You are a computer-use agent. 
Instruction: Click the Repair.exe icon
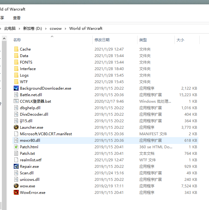[x=16, y=167]
